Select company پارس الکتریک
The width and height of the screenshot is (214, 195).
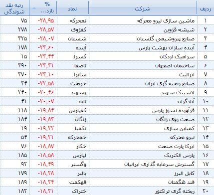tap(179, 155)
